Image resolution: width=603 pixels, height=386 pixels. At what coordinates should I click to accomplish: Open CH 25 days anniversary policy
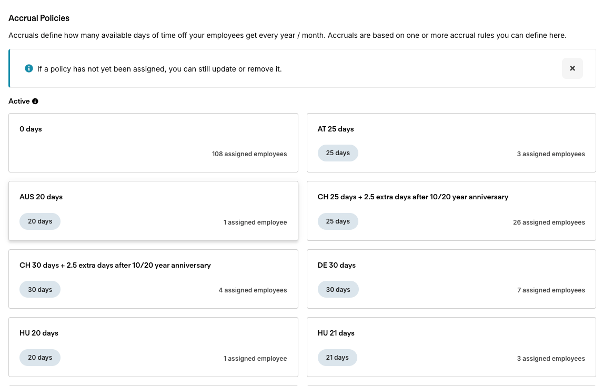click(x=451, y=211)
